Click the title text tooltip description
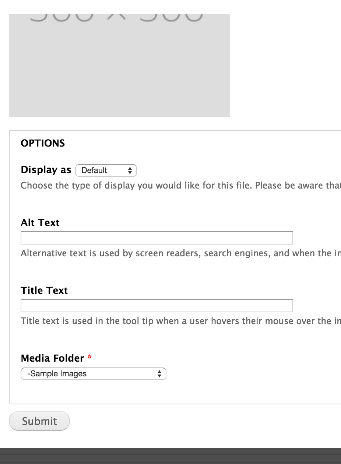The image size is (341, 464). (x=181, y=321)
